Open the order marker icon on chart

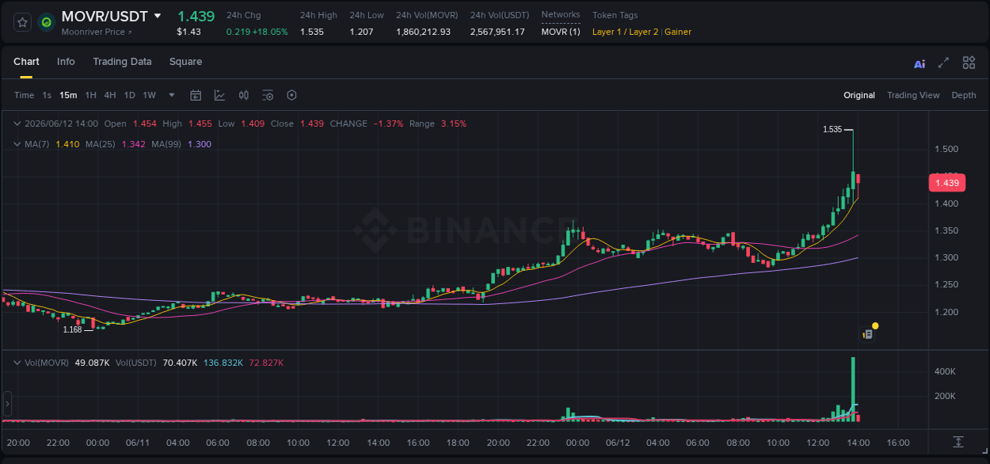[868, 334]
